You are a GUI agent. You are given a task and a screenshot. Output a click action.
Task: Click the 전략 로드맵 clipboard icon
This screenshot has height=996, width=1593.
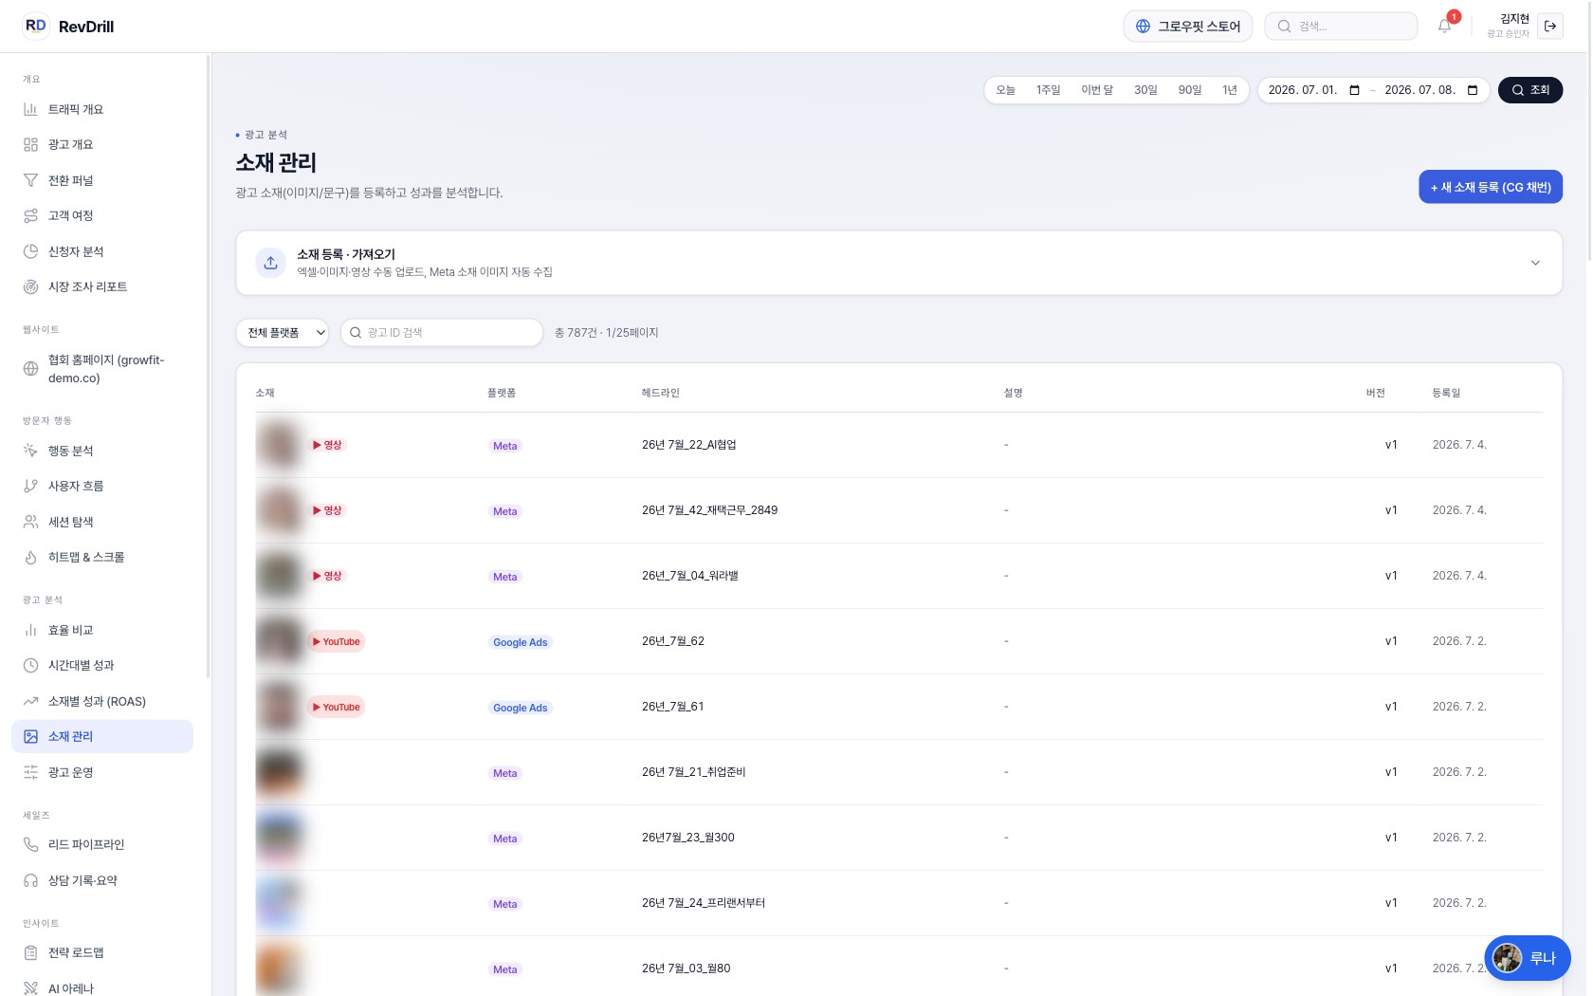tap(30, 952)
